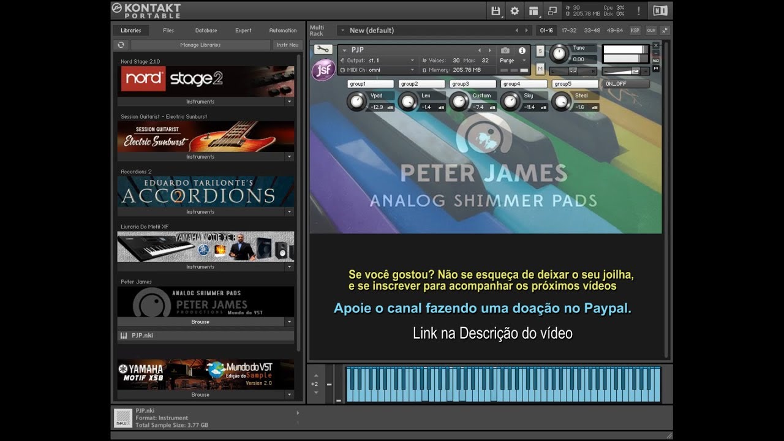The image size is (784, 441).
Task: Select the PJP.nki instrument file
Action: click(x=206, y=336)
